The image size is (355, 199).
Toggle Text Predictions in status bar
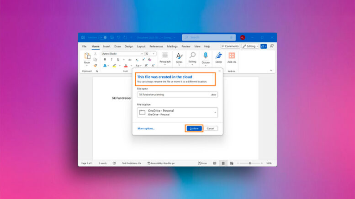(x=132, y=163)
